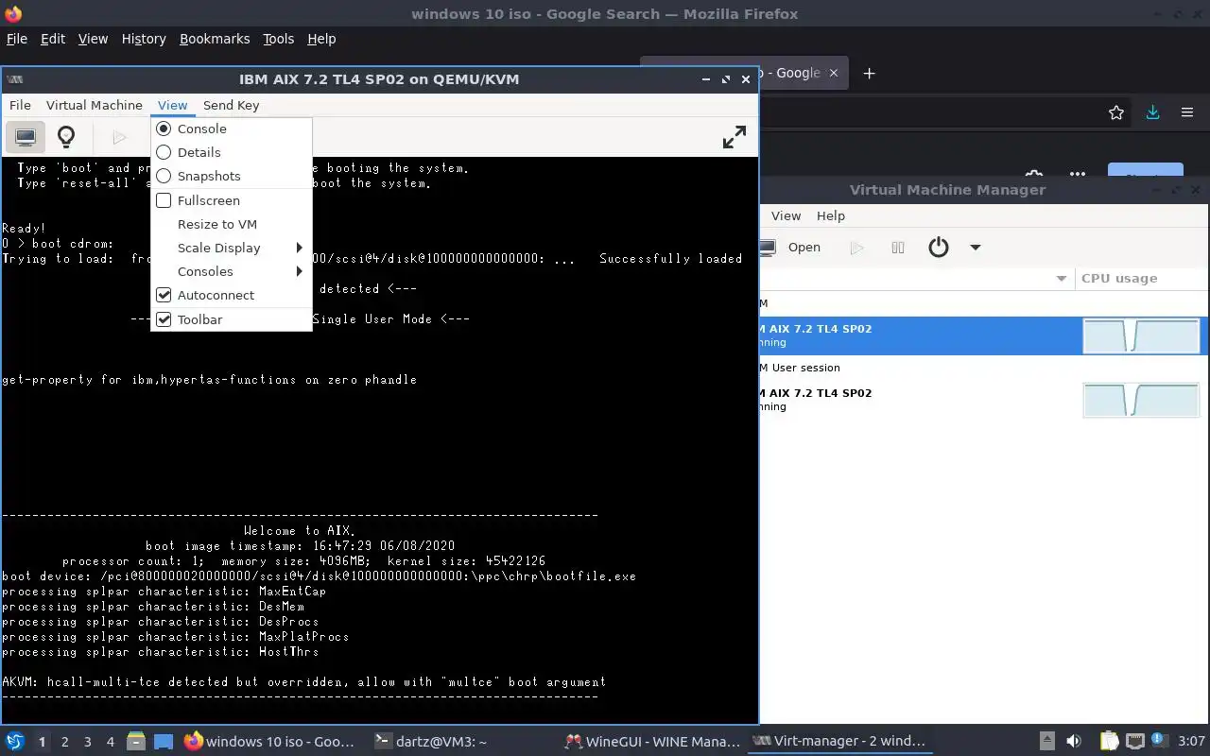Image resolution: width=1210 pixels, height=756 pixels.
Task: Bookmark page with Firefox star icon
Action: pyautogui.click(x=1116, y=112)
